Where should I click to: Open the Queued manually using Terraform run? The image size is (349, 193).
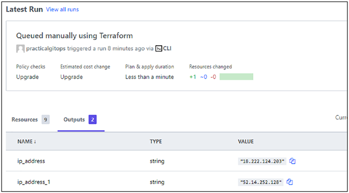[75, 36]
